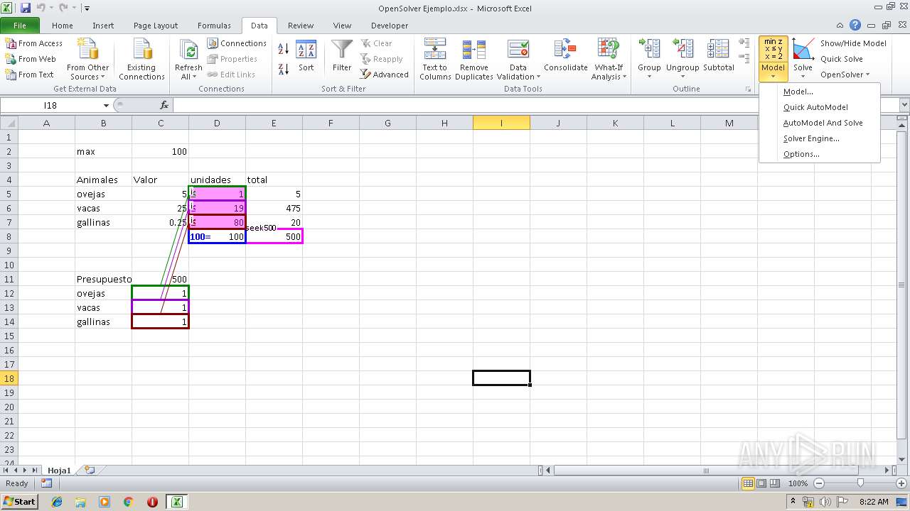Select cell containing Presupuesto
The height and width of the screenshot is (511, 910).
click(x=103, y=279)
